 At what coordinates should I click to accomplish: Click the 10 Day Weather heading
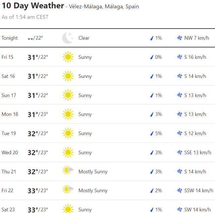coord(33,6)
